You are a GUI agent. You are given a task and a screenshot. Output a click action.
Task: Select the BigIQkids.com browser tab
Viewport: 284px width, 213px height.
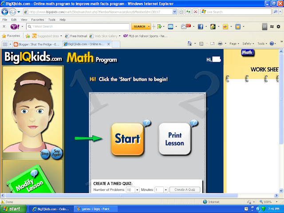84,44
